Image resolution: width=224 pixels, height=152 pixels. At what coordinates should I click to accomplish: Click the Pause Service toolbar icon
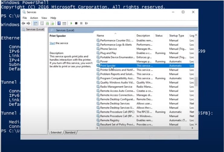tap(81, 23)
